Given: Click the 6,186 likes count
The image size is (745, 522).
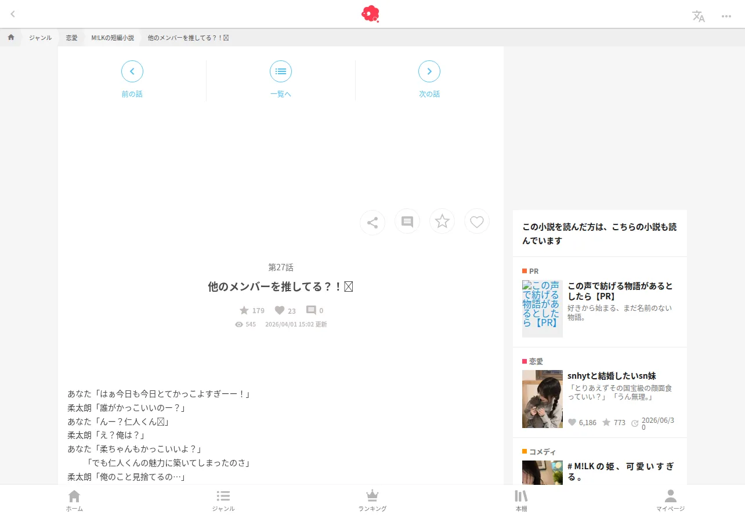Looking at the screenshot, I should [582, 422].
